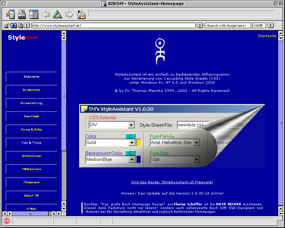This screenshot has width=285, height=228.
Task: Open the 12pt font-size dropdown
Action: pos(196,160)
